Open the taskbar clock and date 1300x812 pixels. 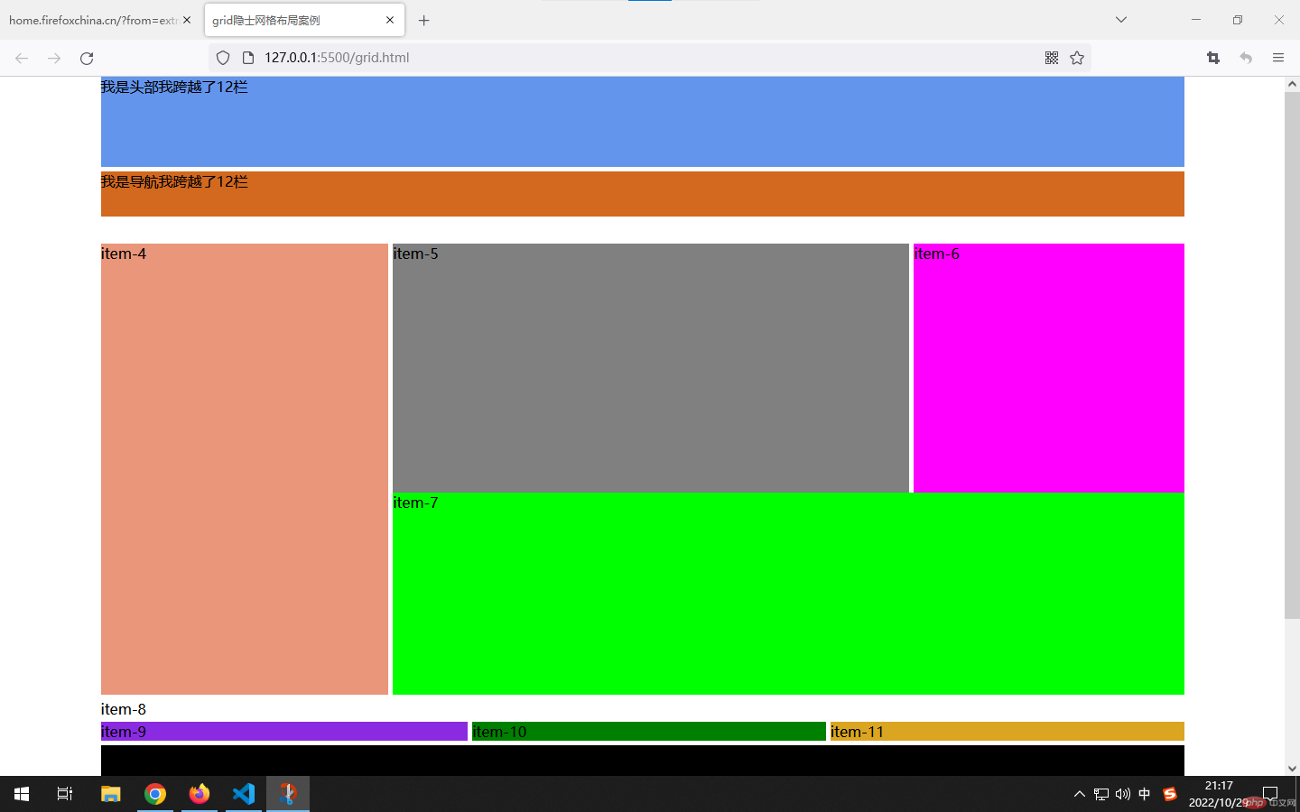[x=1219, y=794]
